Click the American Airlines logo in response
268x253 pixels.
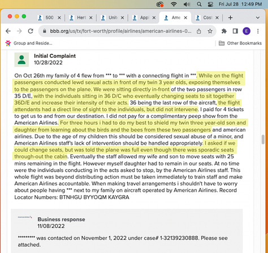(x=25, y=217)
